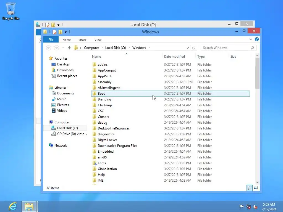Sort by the Type column header
This screenshot has width=283, height=212.
point(212,56)
